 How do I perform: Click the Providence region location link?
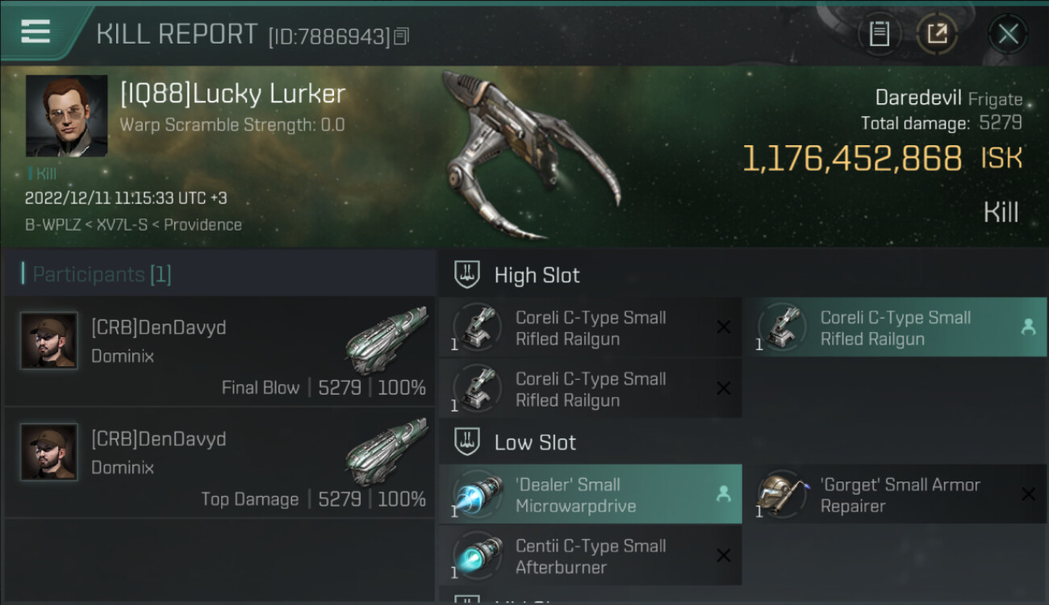pos(203,225)
